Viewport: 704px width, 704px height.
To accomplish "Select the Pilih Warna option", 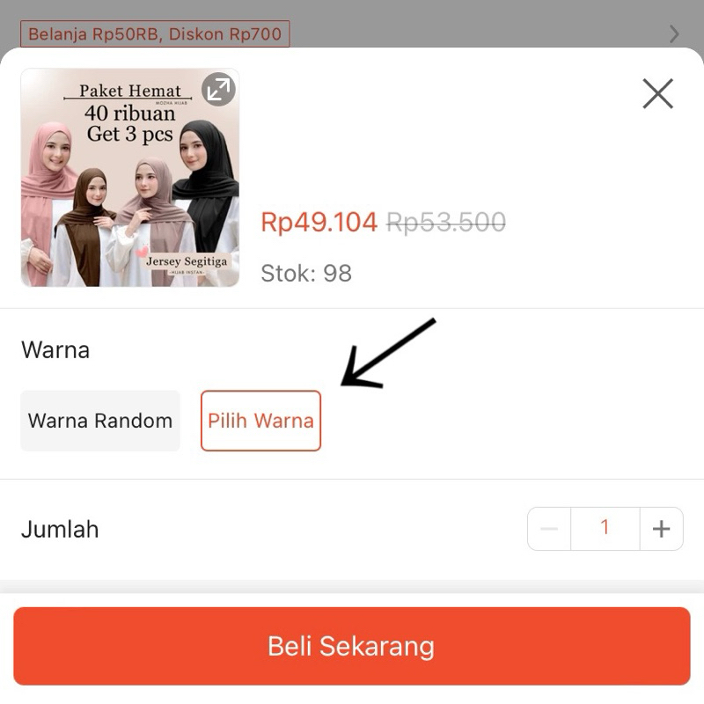I will click(x=260, y=421).
